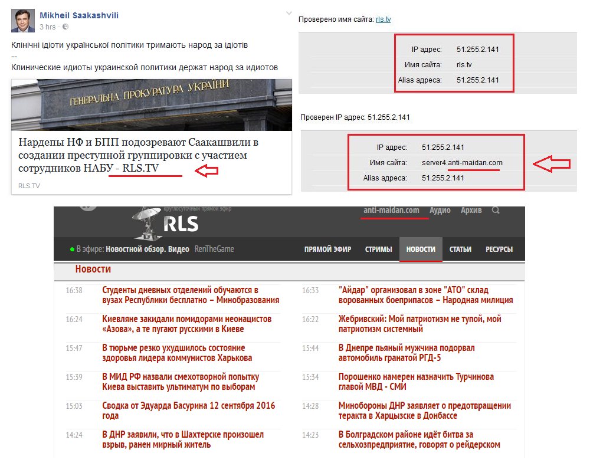Viewport: 590px width, 466px height.
Task: Select the 51.255.2.141 IP address in the rls.tv table
Action: [477, 50]
